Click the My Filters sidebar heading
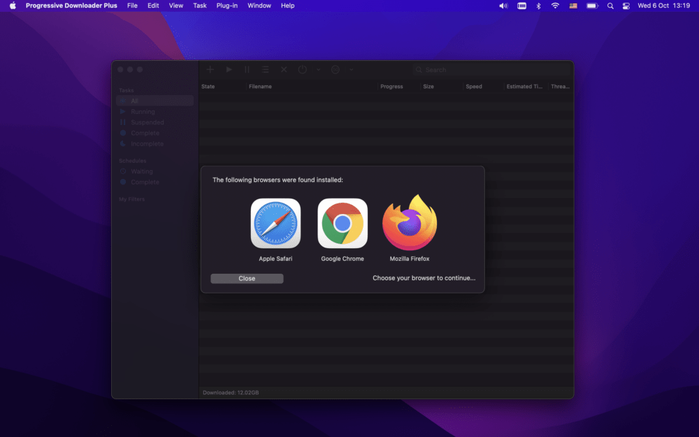 coord(131,199)
